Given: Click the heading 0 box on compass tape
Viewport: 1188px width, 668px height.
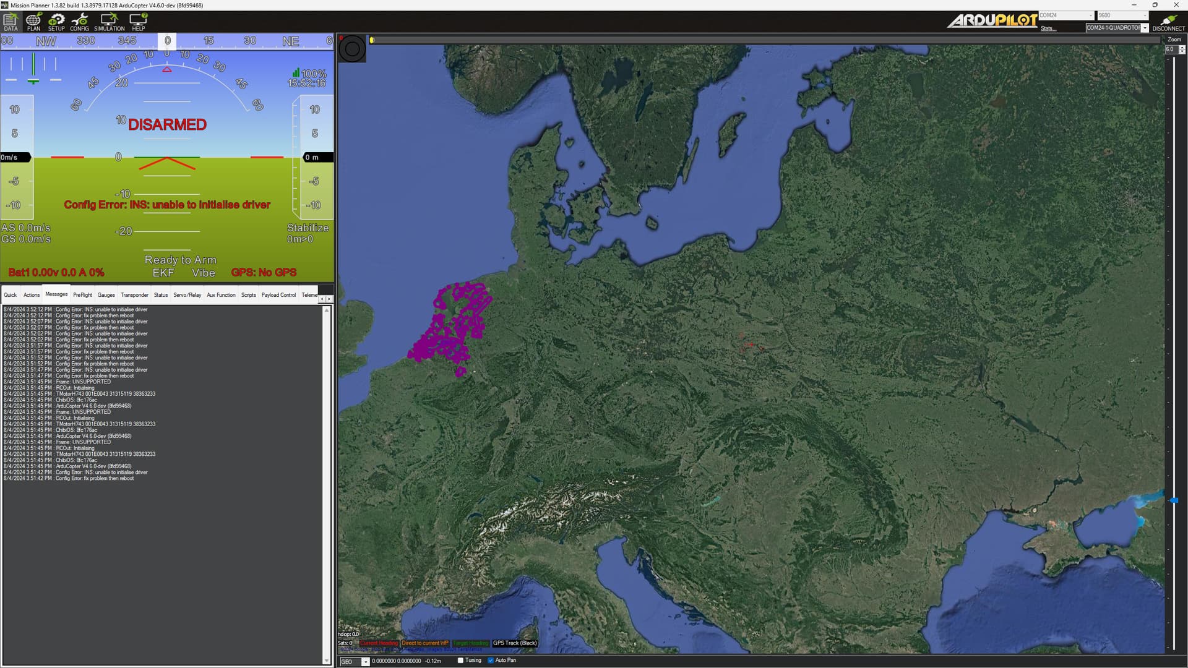Looking at the screenshot, I should pos(167,41).
